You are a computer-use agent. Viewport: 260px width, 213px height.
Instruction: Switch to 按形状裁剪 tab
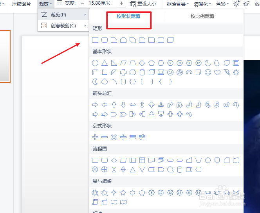point(128,16)
